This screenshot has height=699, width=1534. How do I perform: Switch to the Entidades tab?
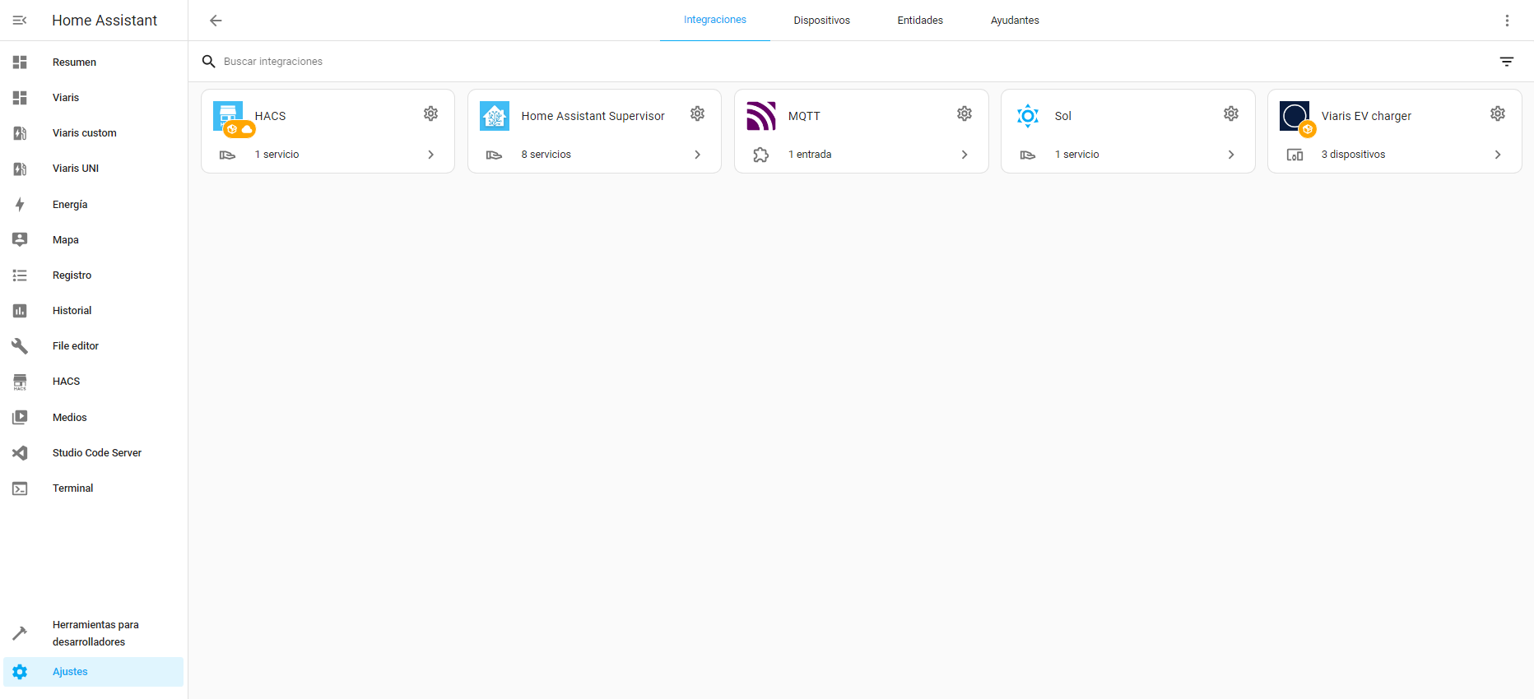(920, 21)
